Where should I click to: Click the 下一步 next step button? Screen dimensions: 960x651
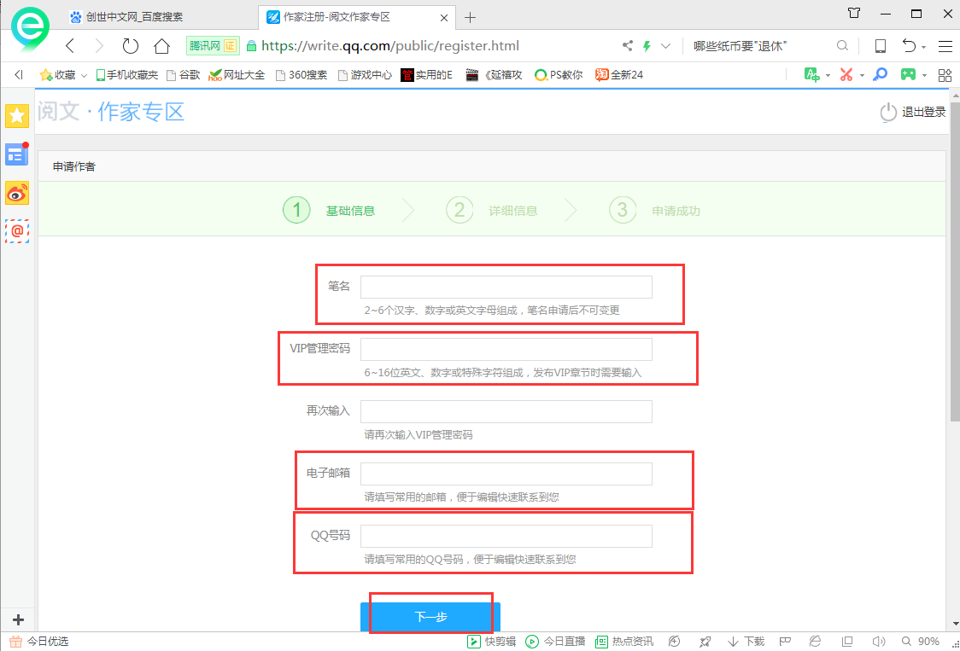pyautogui.click(x=430, y=614)
